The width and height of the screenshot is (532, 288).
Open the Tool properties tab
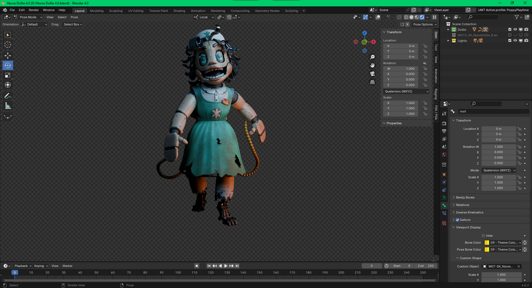pyautogui.click(x=444, y=114)
